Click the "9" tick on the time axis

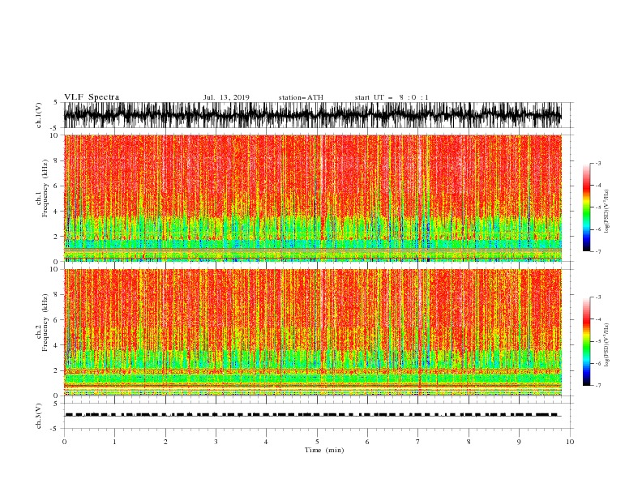click(x=519, y=442)
